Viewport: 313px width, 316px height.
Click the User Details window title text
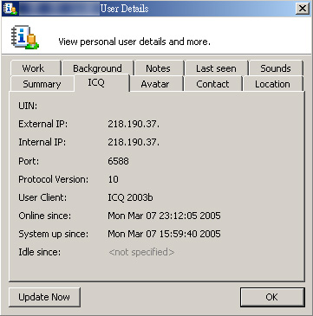124,9
